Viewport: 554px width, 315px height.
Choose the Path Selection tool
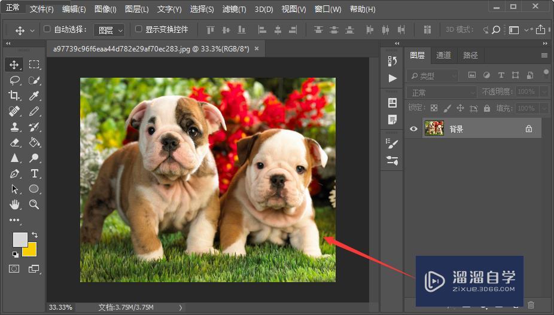(x=14, y=189)
